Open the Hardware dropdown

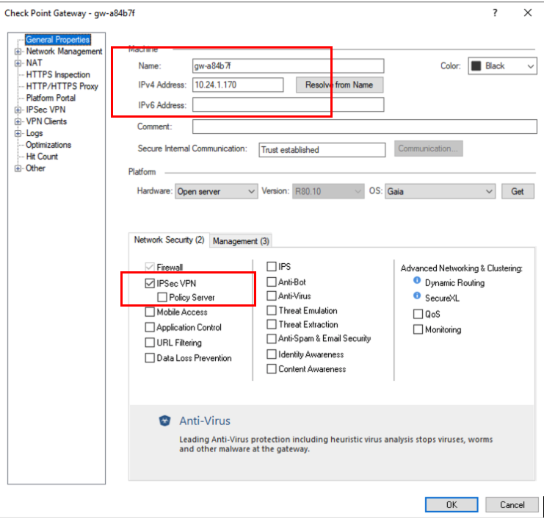pyautogui.click(x=216, y=191)
